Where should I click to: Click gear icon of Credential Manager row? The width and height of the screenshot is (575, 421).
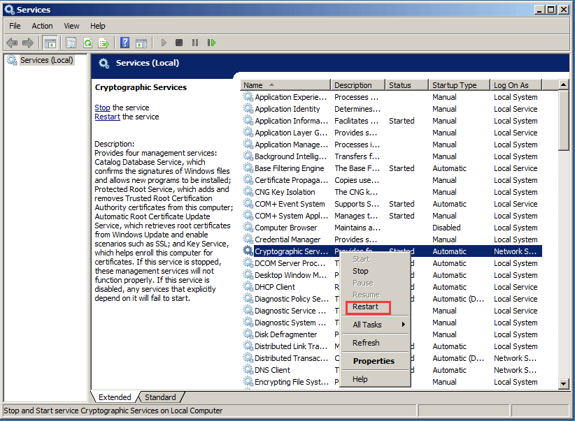pos(248,239)
